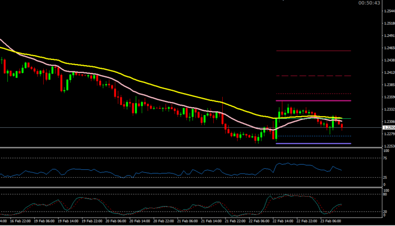Click the 80 level label in stochastic panel
This screenshot has width=395, height=226.
tap(386, 195)
